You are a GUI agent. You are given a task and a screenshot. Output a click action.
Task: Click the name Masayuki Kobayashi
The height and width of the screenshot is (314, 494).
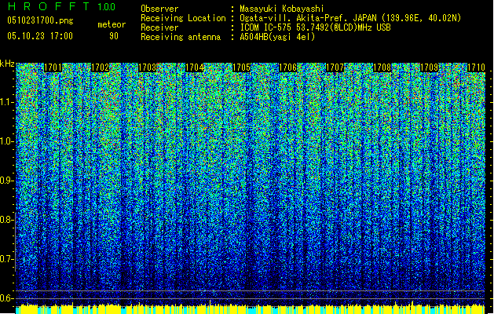click(x=282, y=9)
